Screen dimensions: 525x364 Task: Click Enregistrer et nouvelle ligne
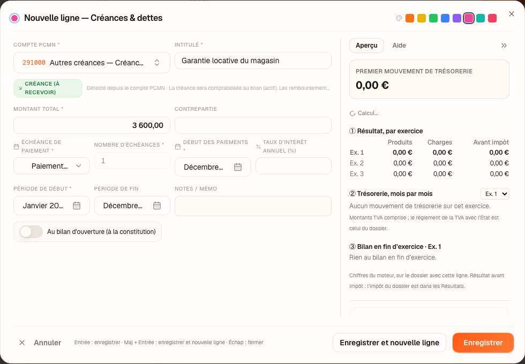point(389,343)
